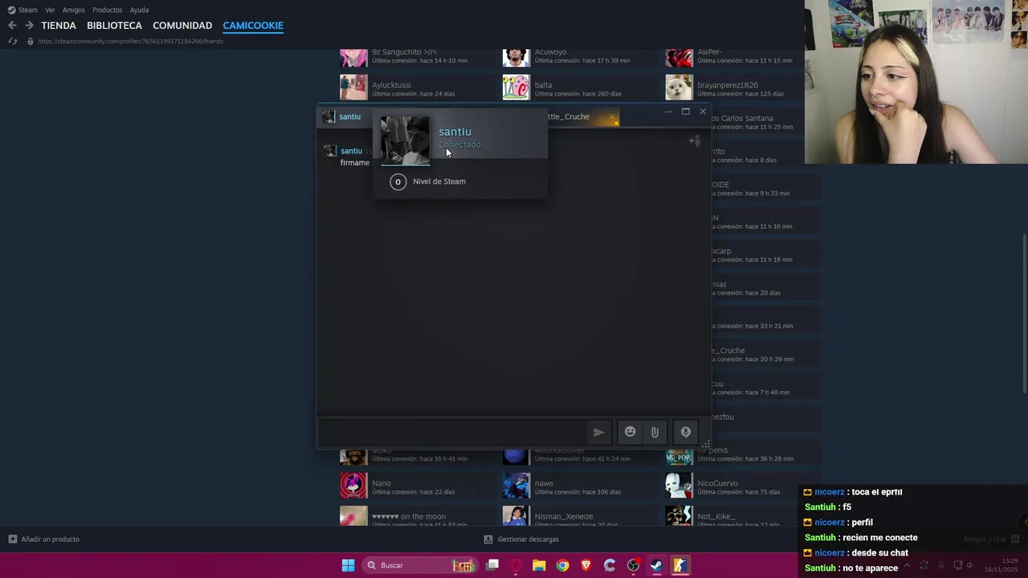Click the chat message text field
1028x578 pixels.
[x=452, y=432]
